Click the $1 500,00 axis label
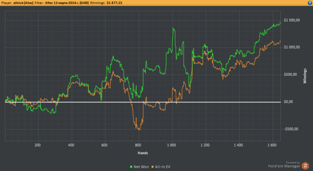The width and height of the screenshot is (313, 171). [292, 20]
